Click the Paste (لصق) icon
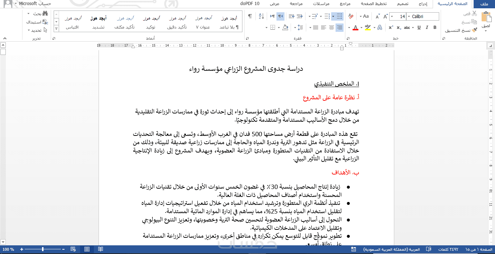 point(486,17)
